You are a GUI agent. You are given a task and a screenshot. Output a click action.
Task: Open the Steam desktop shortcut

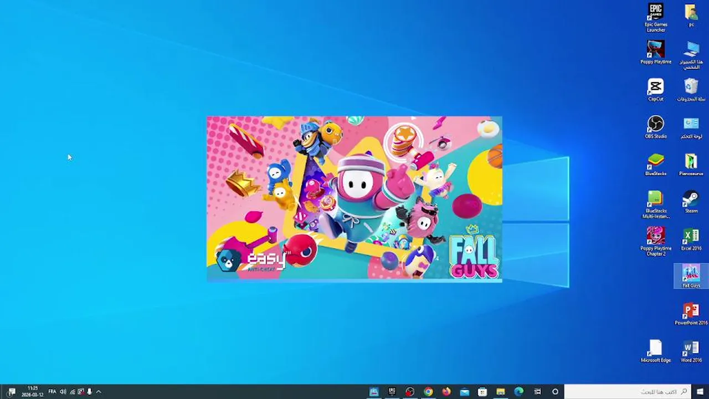pyautogui.click(x=691, y=202)
